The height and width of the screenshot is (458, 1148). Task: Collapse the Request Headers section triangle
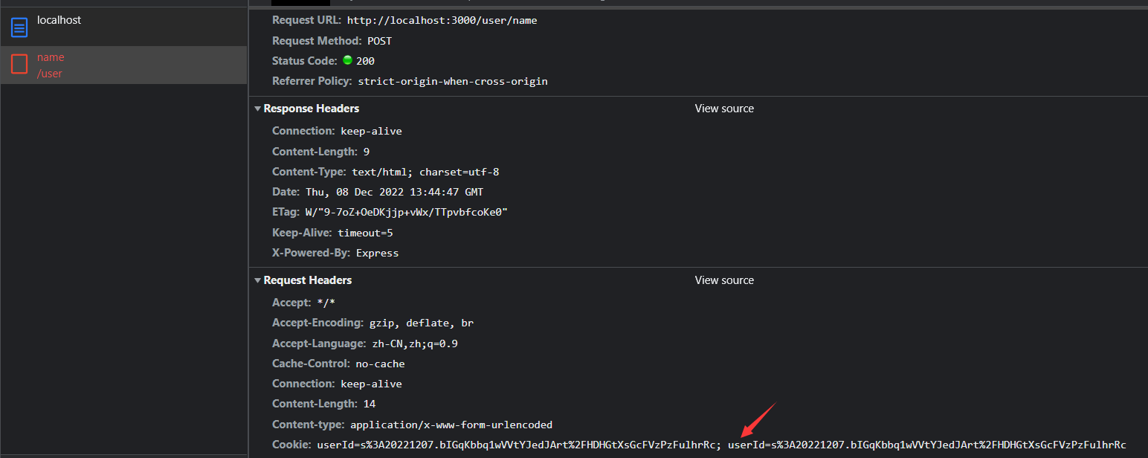tap(257, 280)
